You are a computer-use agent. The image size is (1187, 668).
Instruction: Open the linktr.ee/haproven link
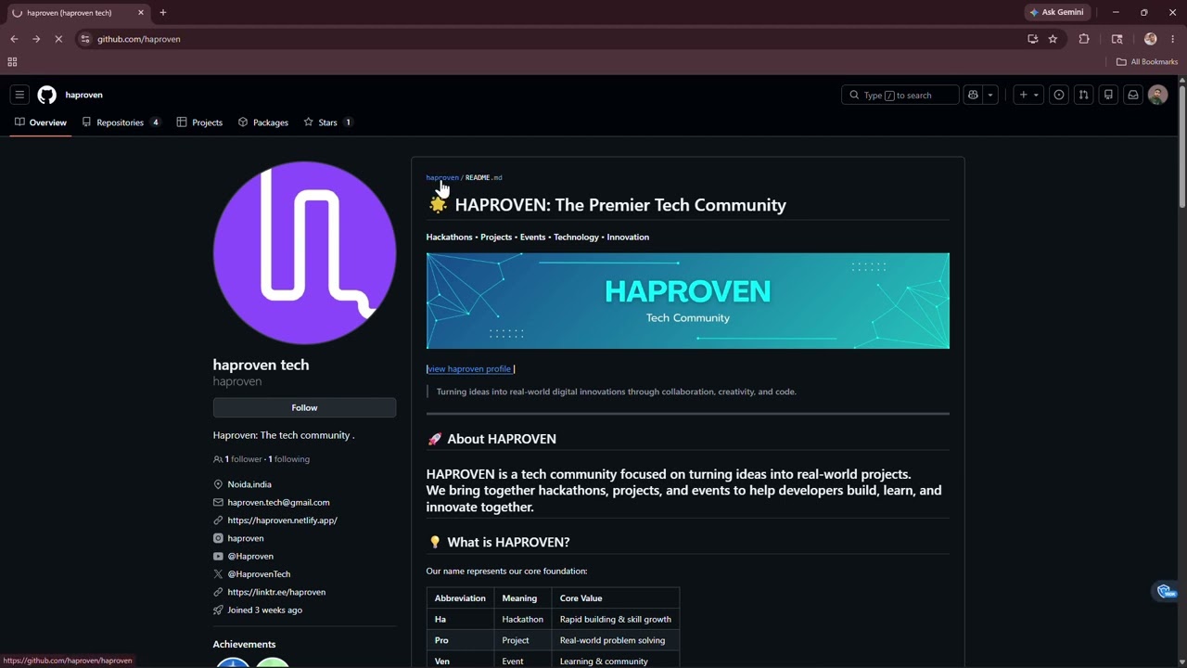pos(276,592)
